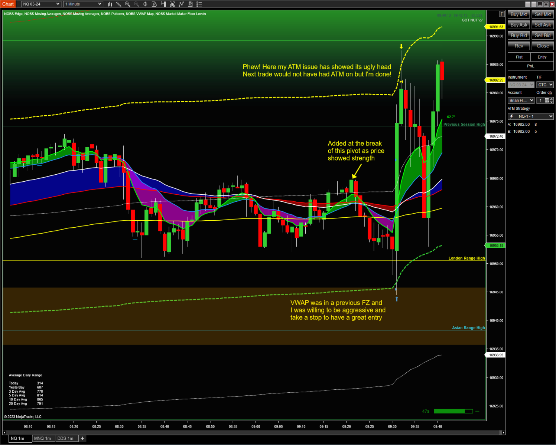Open the chart properties list icon
The height and width of the screenshot is (445, 556).
point(199,4)
